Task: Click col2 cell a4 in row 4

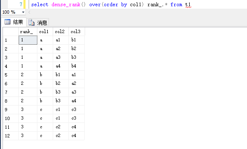Action: click(x=61, y=66)
